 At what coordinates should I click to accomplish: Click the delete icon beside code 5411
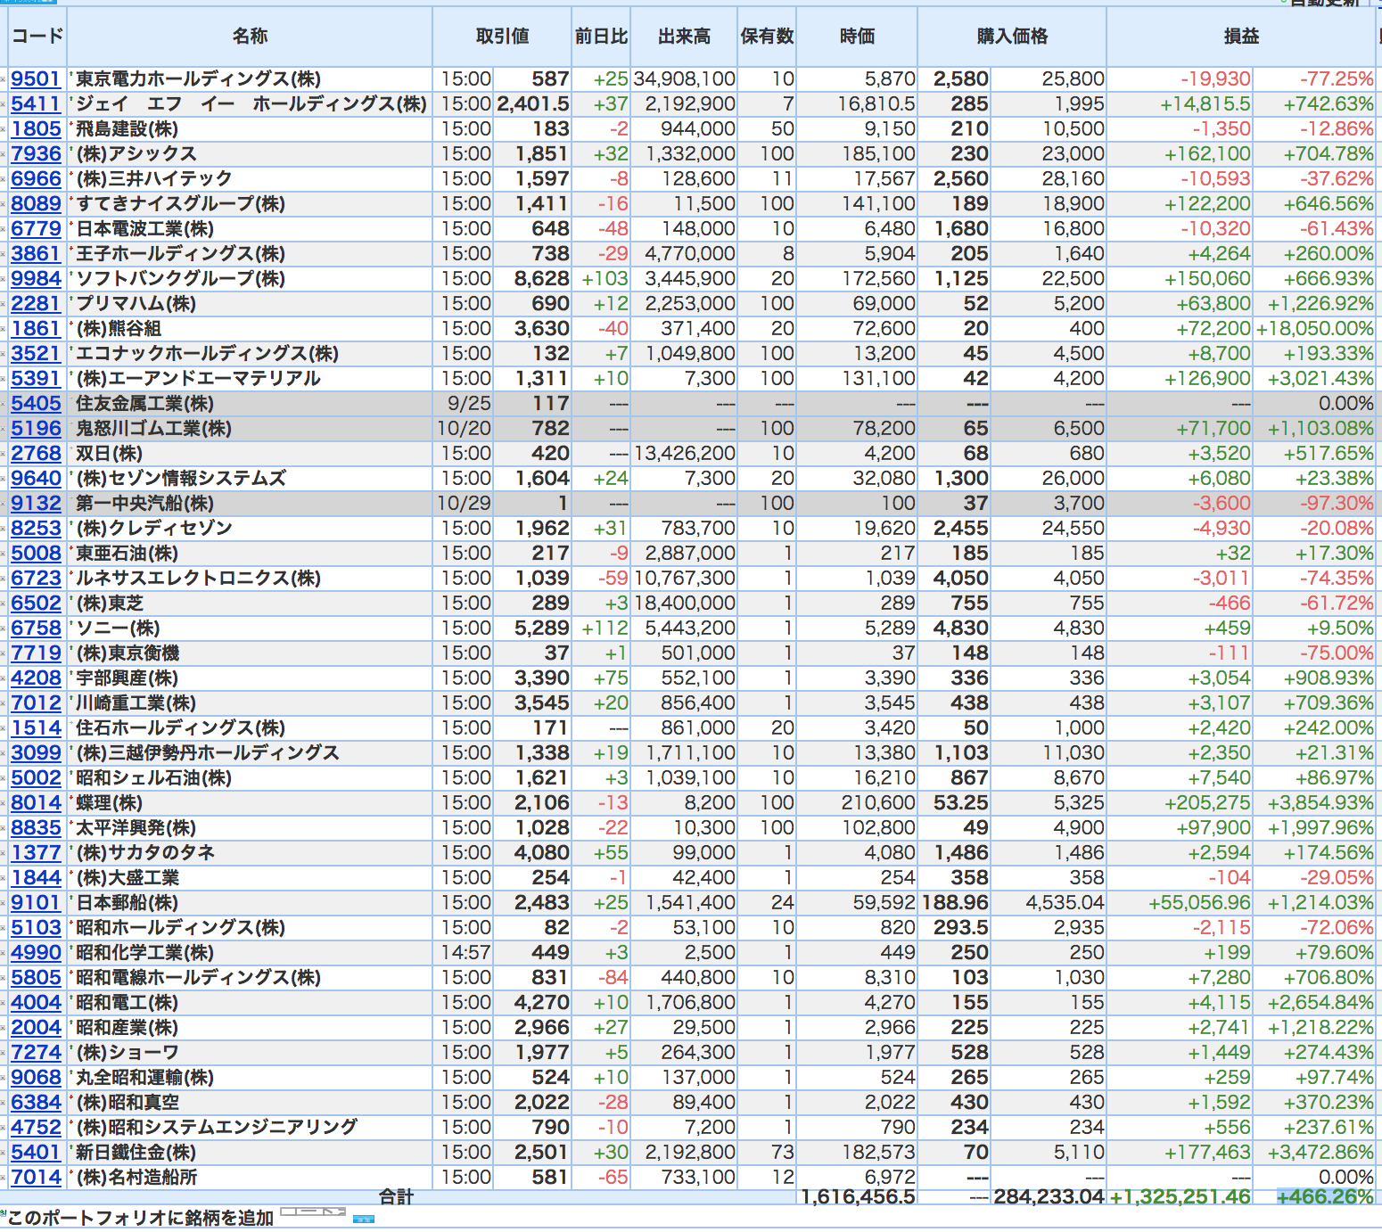pyautogui.click(x=3, y=104)
